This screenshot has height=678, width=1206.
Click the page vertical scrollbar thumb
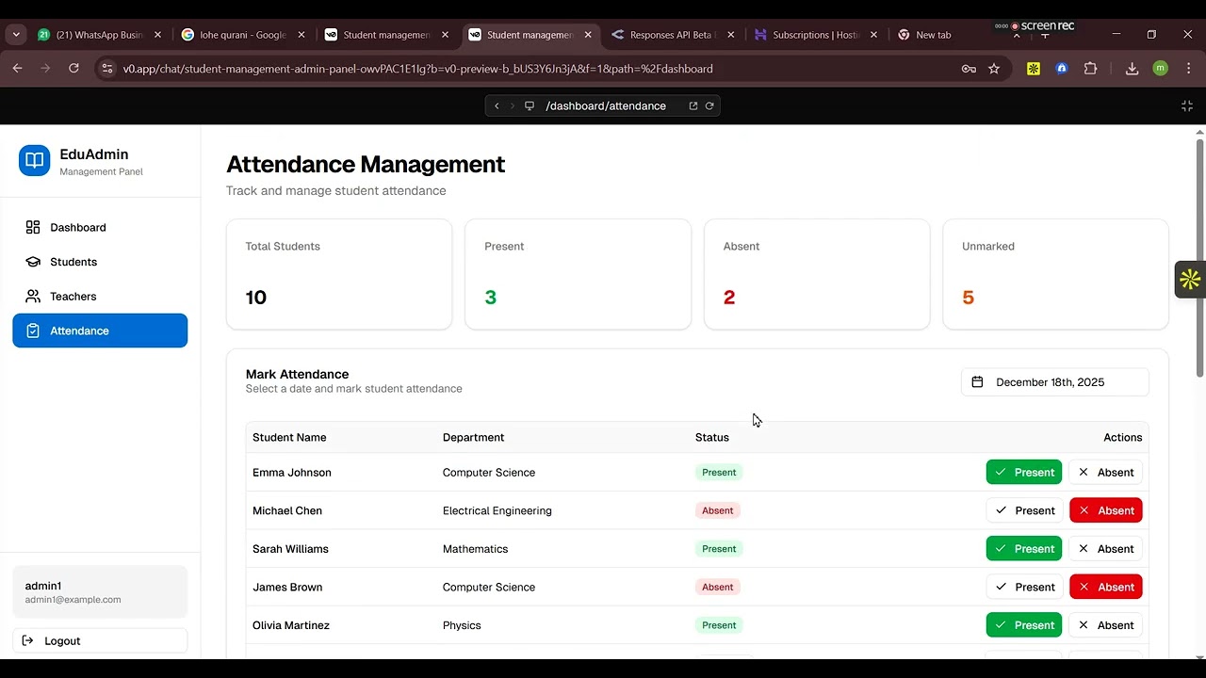(x=1200, y=258)
